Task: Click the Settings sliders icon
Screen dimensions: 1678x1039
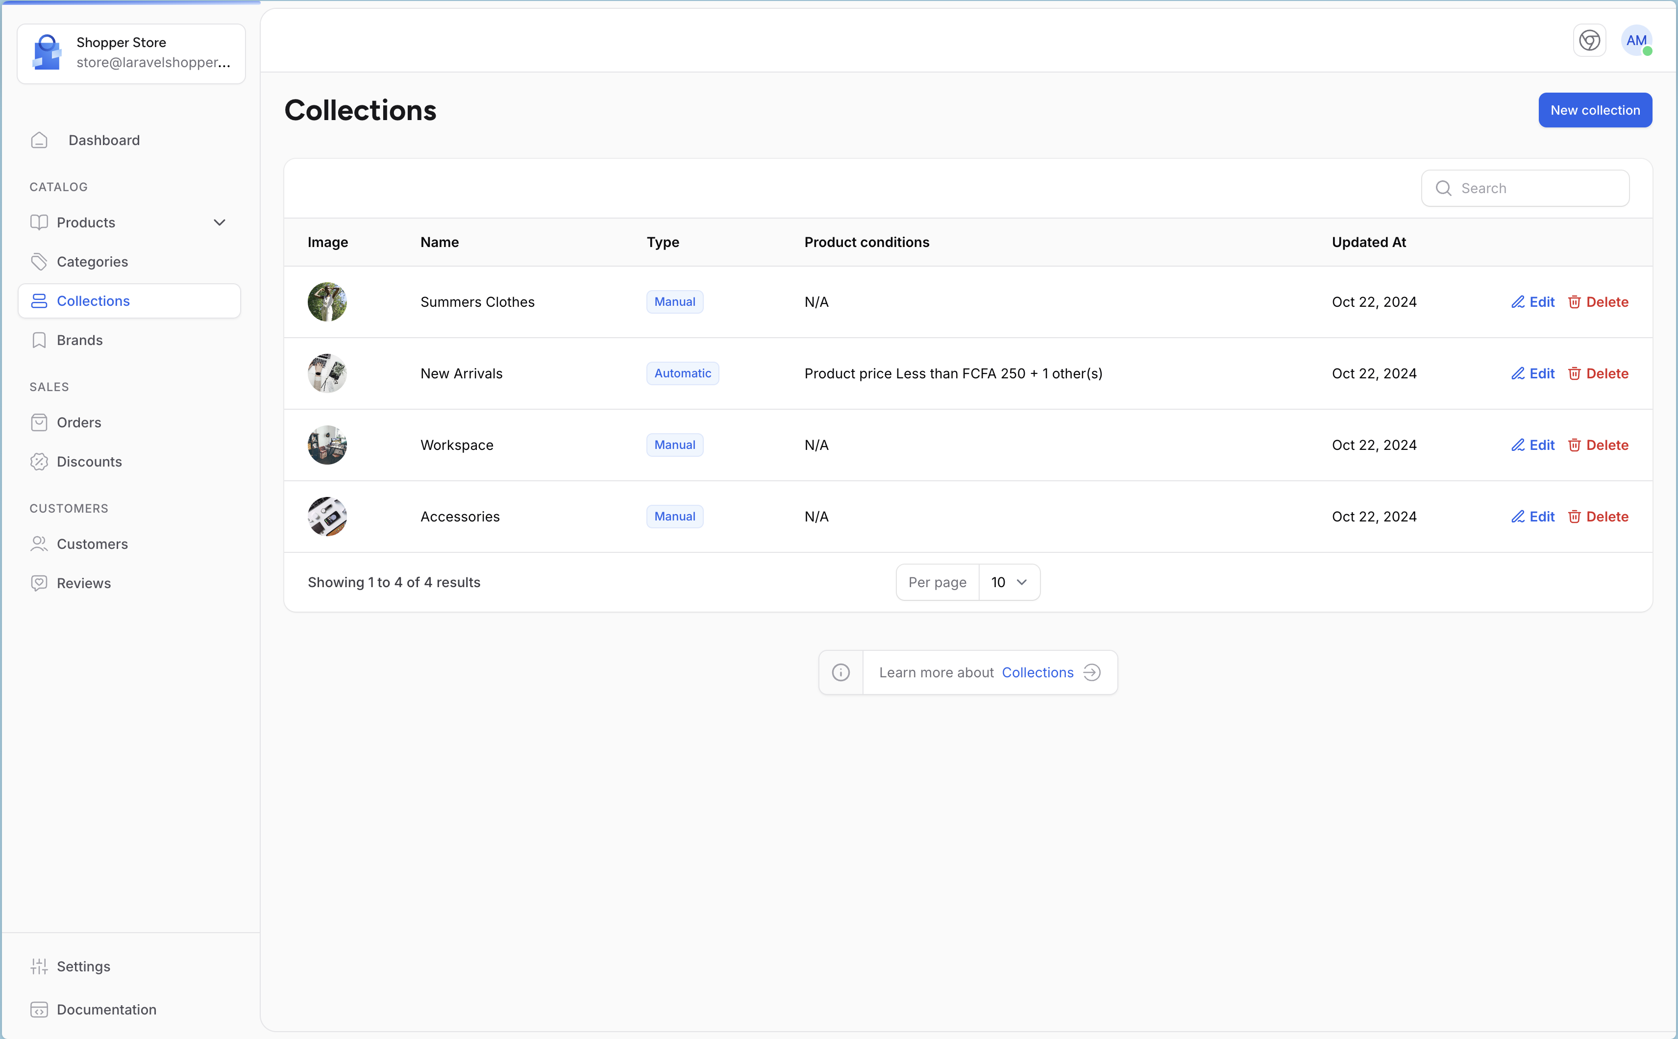Action: (39, 966)
